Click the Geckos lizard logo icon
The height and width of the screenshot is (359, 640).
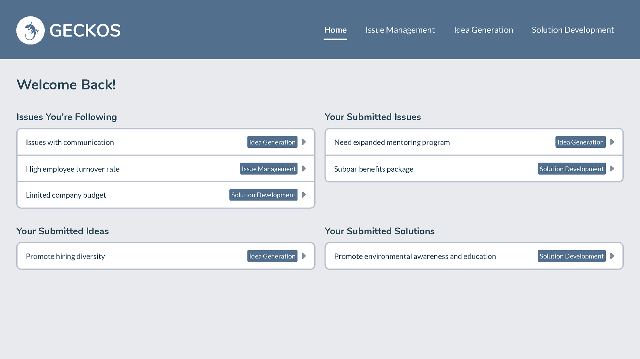(x=30, y=30)
